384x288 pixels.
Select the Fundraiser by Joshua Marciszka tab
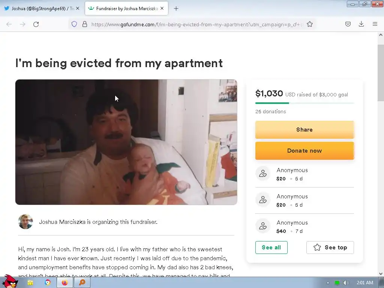(126, 9)
